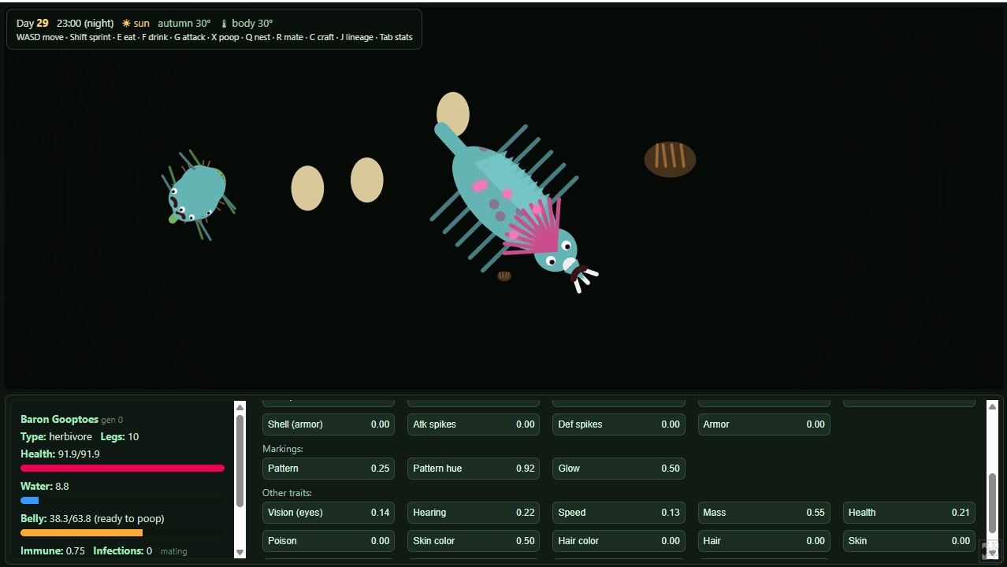Click the traits panel scroll-up arrow
This screenshot has width=1007, height=567.
tap(992, 407)
